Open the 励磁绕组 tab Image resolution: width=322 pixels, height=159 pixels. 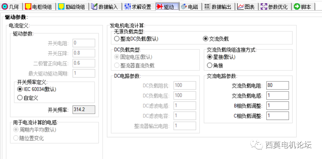[72, 6]
